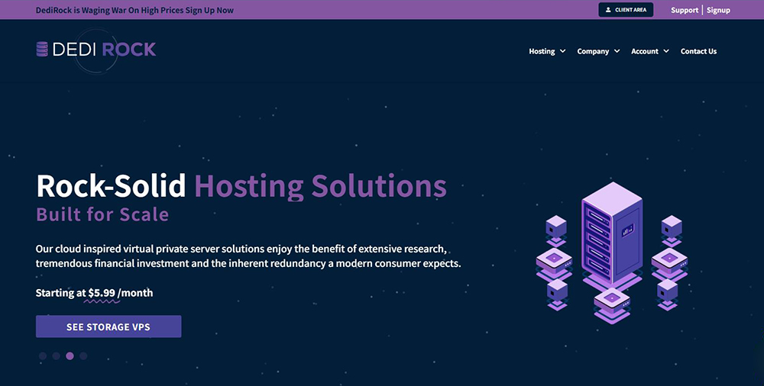Screen dimensions: 764x386
Task: Select the second carousel slide dot
Action: 57,355
